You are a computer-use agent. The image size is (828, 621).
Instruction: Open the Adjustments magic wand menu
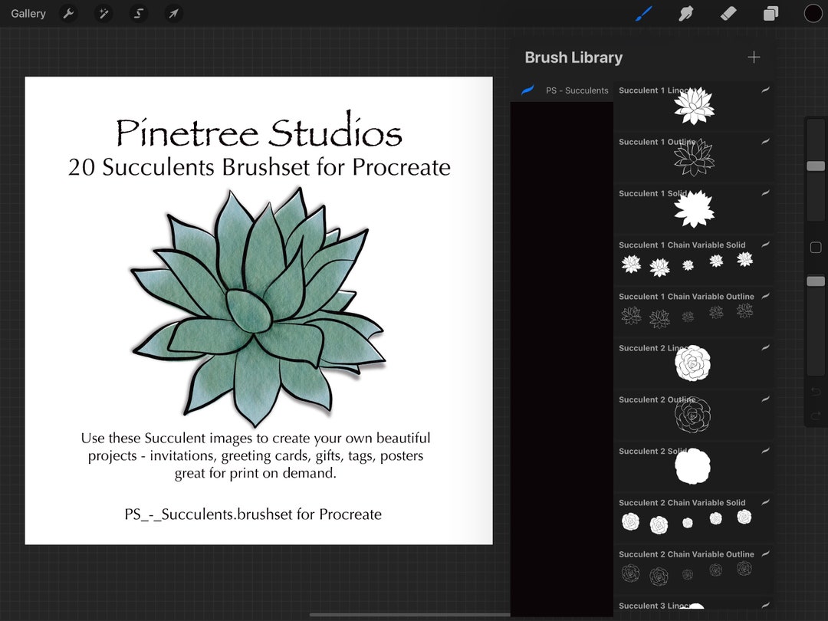[103, 14]
